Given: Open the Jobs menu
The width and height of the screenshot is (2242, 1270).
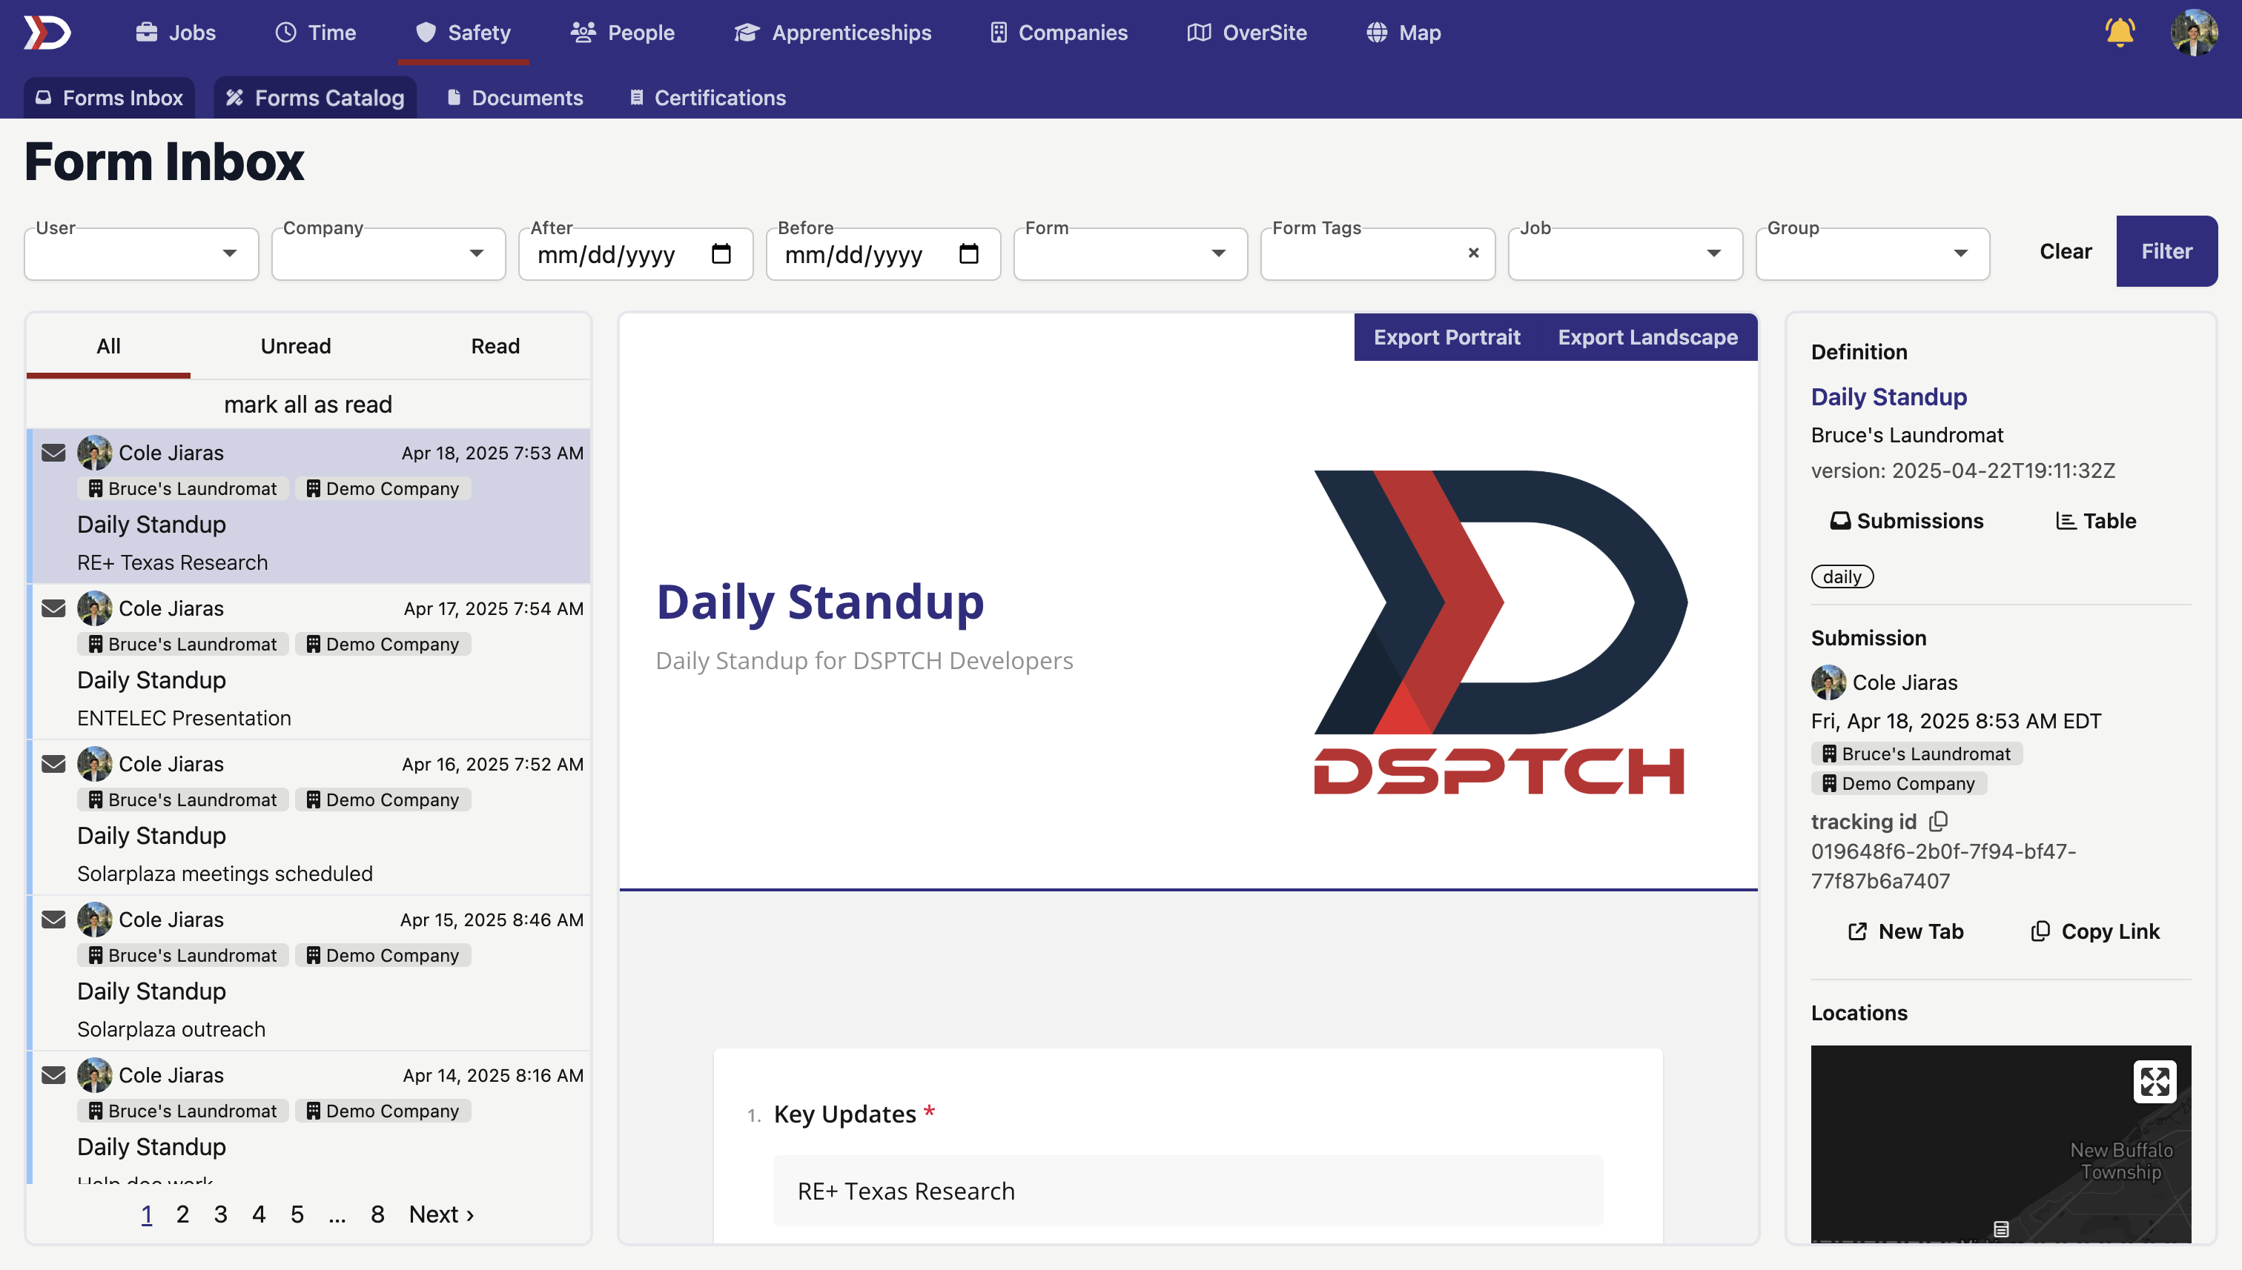Looking at the screenshot, I should 176,33.
